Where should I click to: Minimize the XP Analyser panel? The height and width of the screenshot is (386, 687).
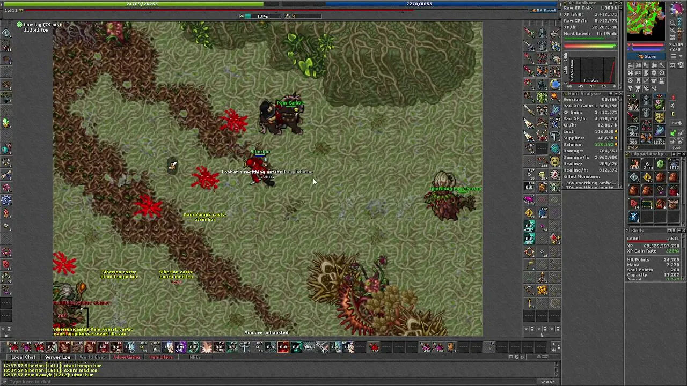[615, 4]
